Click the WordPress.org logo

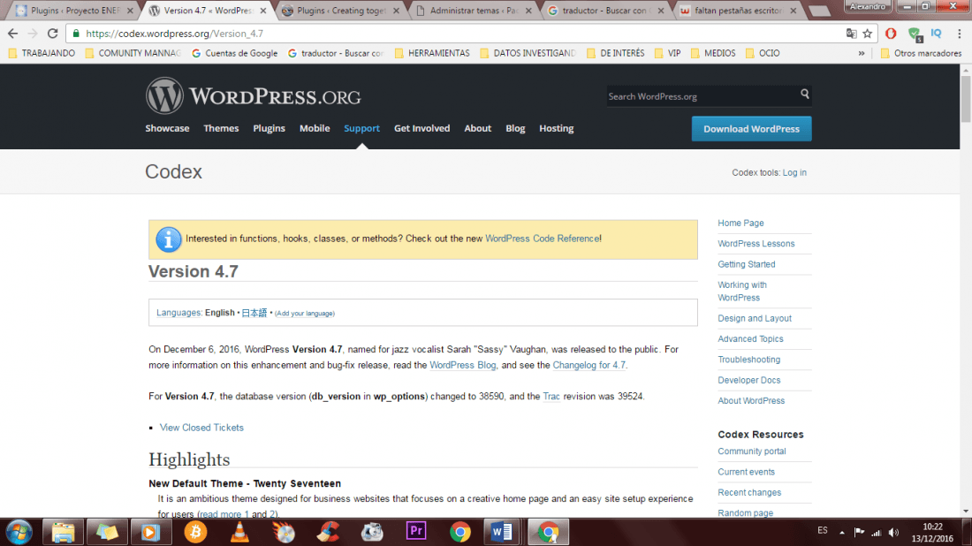coord(253,96)
